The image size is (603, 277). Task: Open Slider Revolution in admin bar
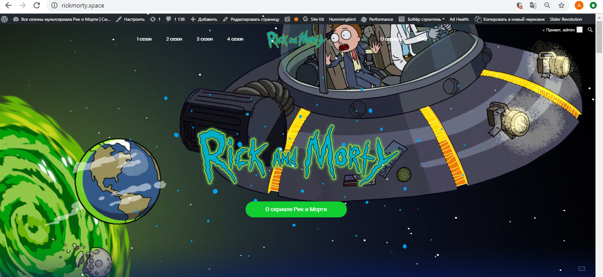[566, 19]
